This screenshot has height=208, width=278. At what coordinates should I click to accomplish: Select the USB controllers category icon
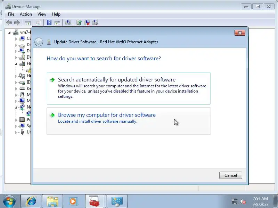click(22, 132)
